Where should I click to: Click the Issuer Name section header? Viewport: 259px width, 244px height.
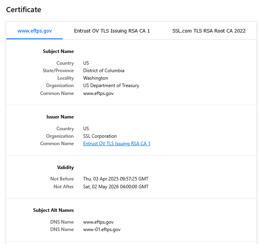[x=60, y=117]
